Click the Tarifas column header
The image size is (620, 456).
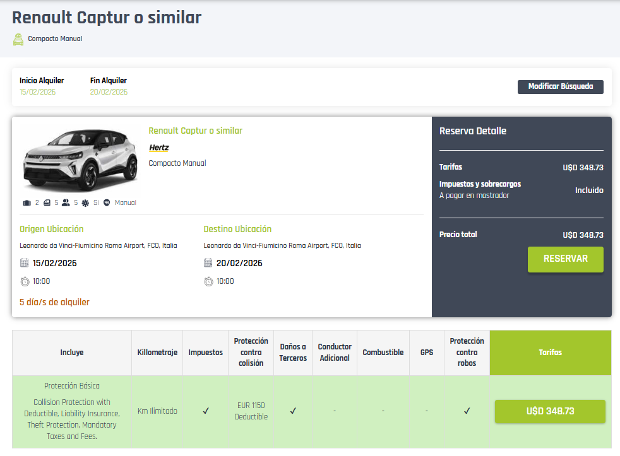[x=550, y=353]
